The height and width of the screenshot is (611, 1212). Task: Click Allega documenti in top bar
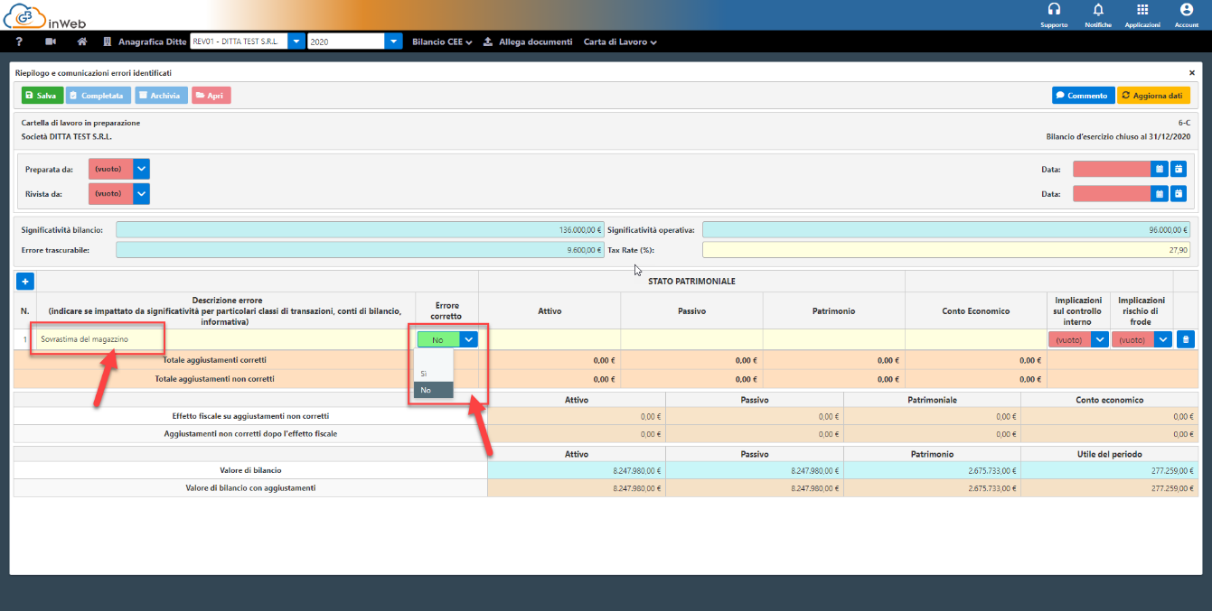[528, 42]
